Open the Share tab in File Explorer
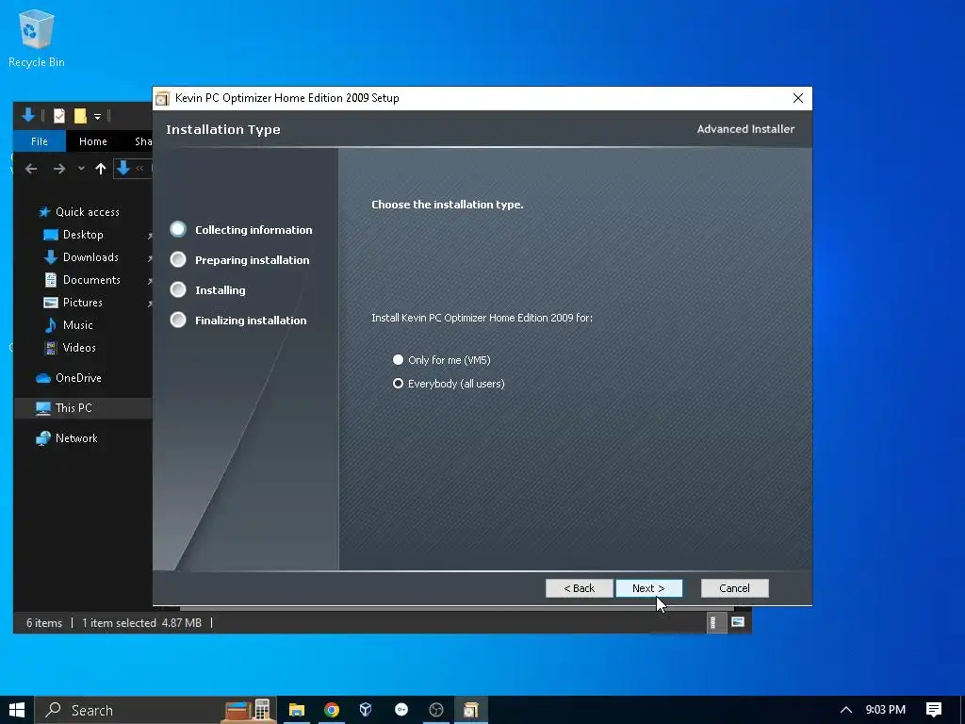Screen dimensions: 965x724 143,141
